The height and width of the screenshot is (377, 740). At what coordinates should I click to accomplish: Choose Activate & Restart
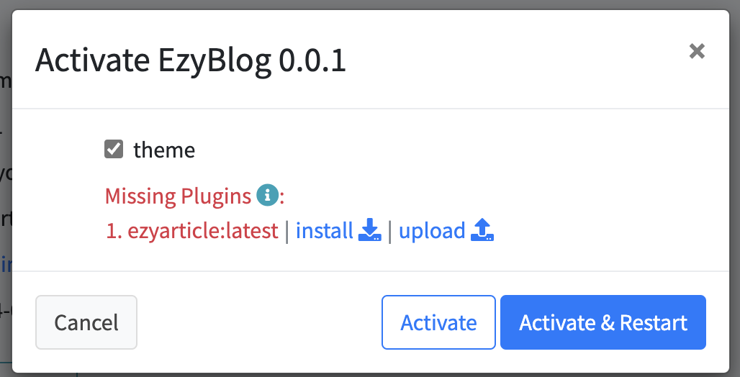tap(603, 322)
